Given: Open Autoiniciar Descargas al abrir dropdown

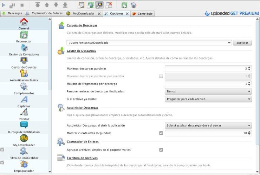Looking at the screenshot, I should (208, 125).
